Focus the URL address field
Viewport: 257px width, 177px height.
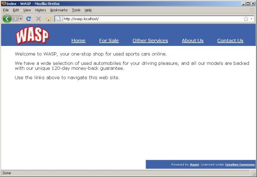pyautogui.click(x=152, y=19)
